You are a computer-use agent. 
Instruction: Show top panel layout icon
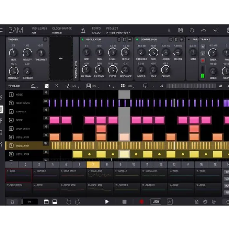tap(46, 202)
